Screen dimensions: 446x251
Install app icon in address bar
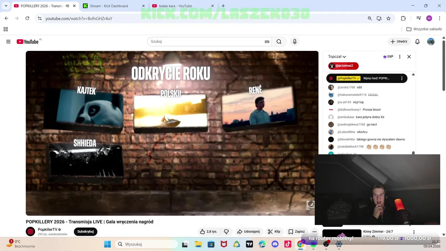point(379,18)
